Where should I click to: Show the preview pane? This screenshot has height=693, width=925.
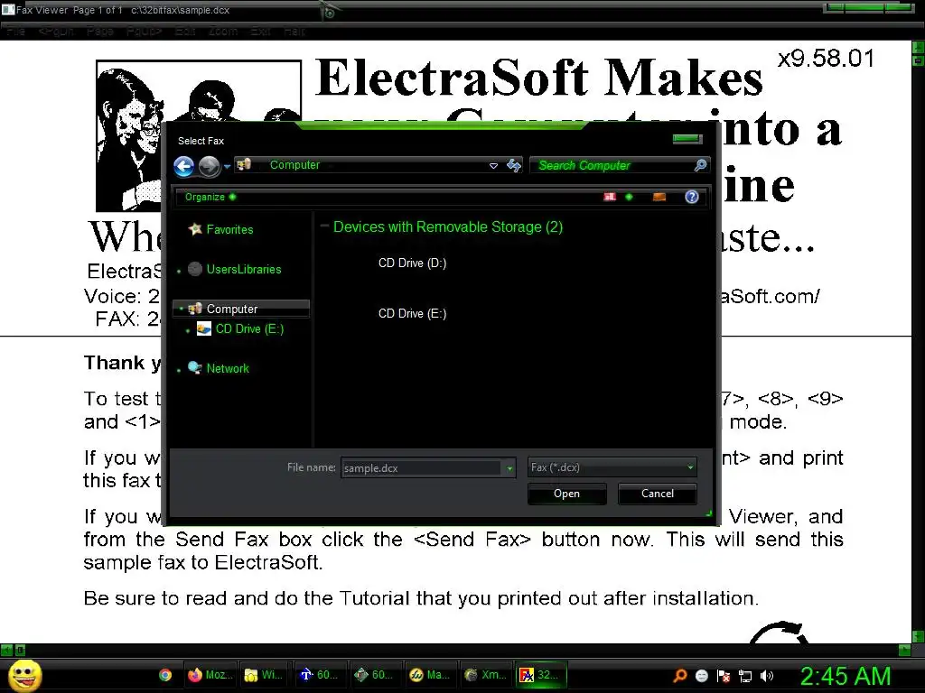click(659, 197)
